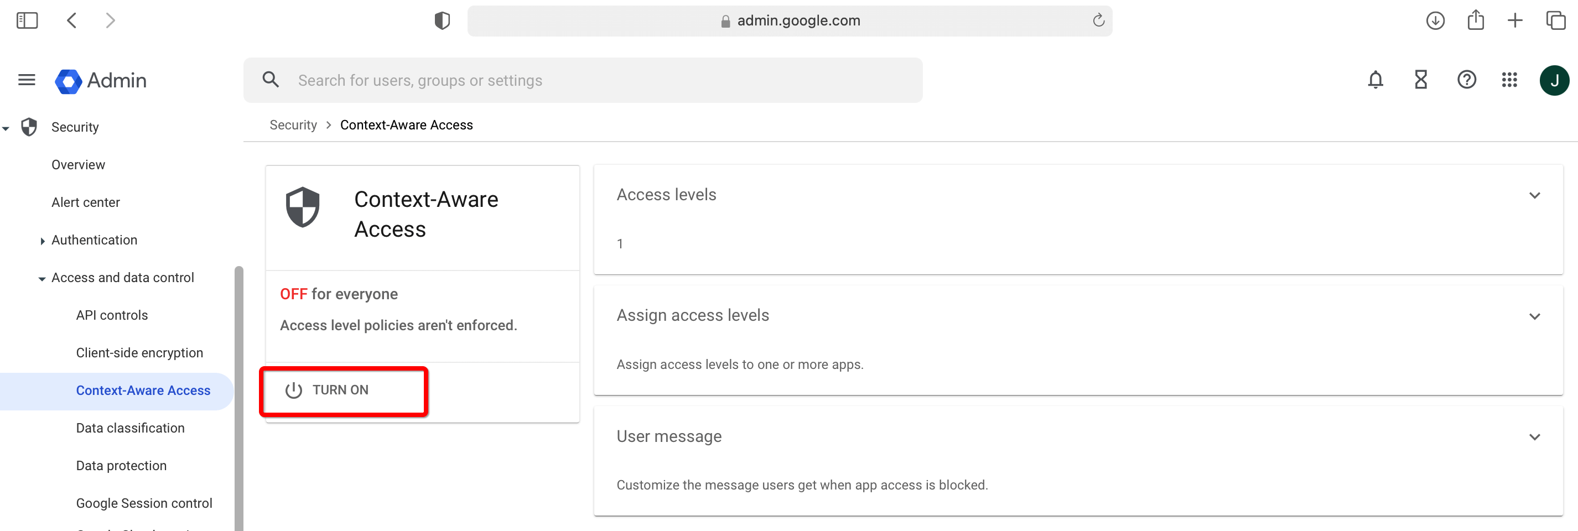Screen dimensions: 1578x531
Task: Click the Context-Aware Access shield icon
Action: pyautogui.click(x=303, y=207)
